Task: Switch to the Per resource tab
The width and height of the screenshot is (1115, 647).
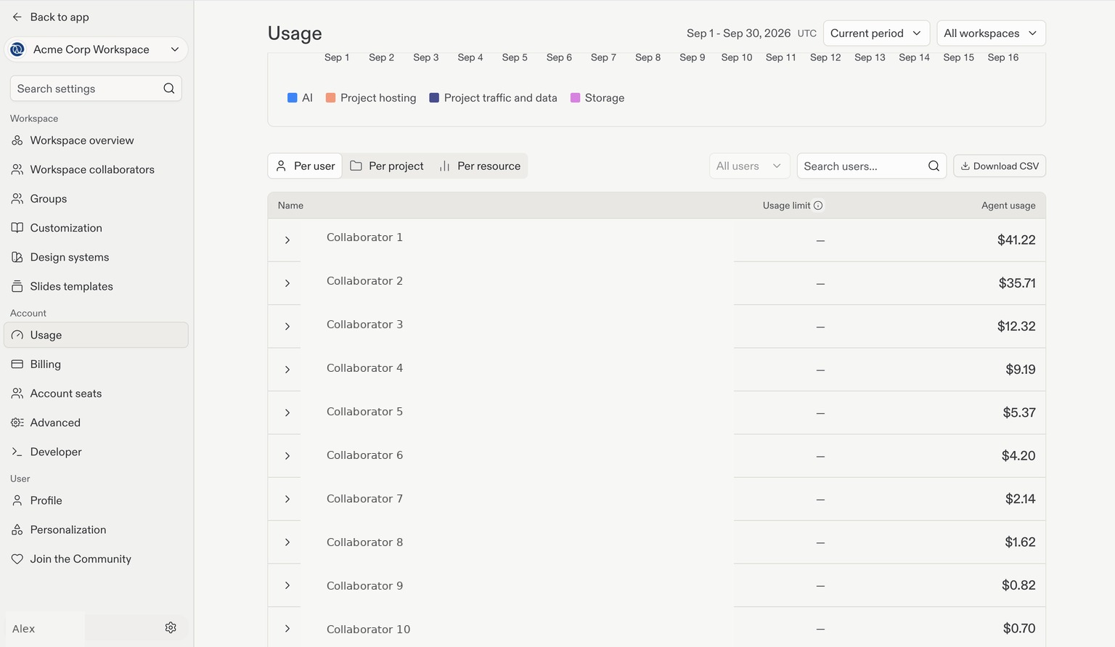Action: point(479,166)
